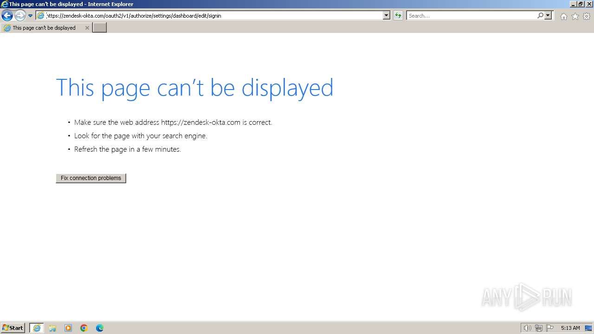Open the Home page icon

(563, 16)
